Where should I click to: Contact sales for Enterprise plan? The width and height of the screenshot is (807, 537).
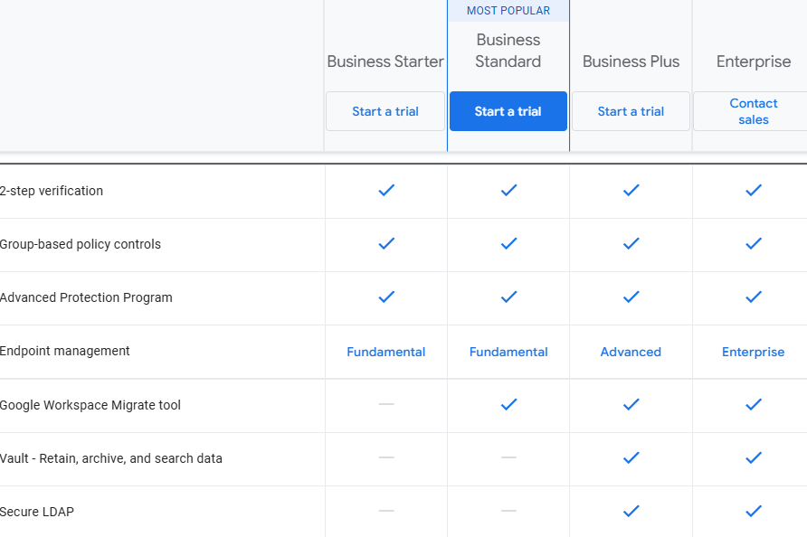tap(753, 111)
